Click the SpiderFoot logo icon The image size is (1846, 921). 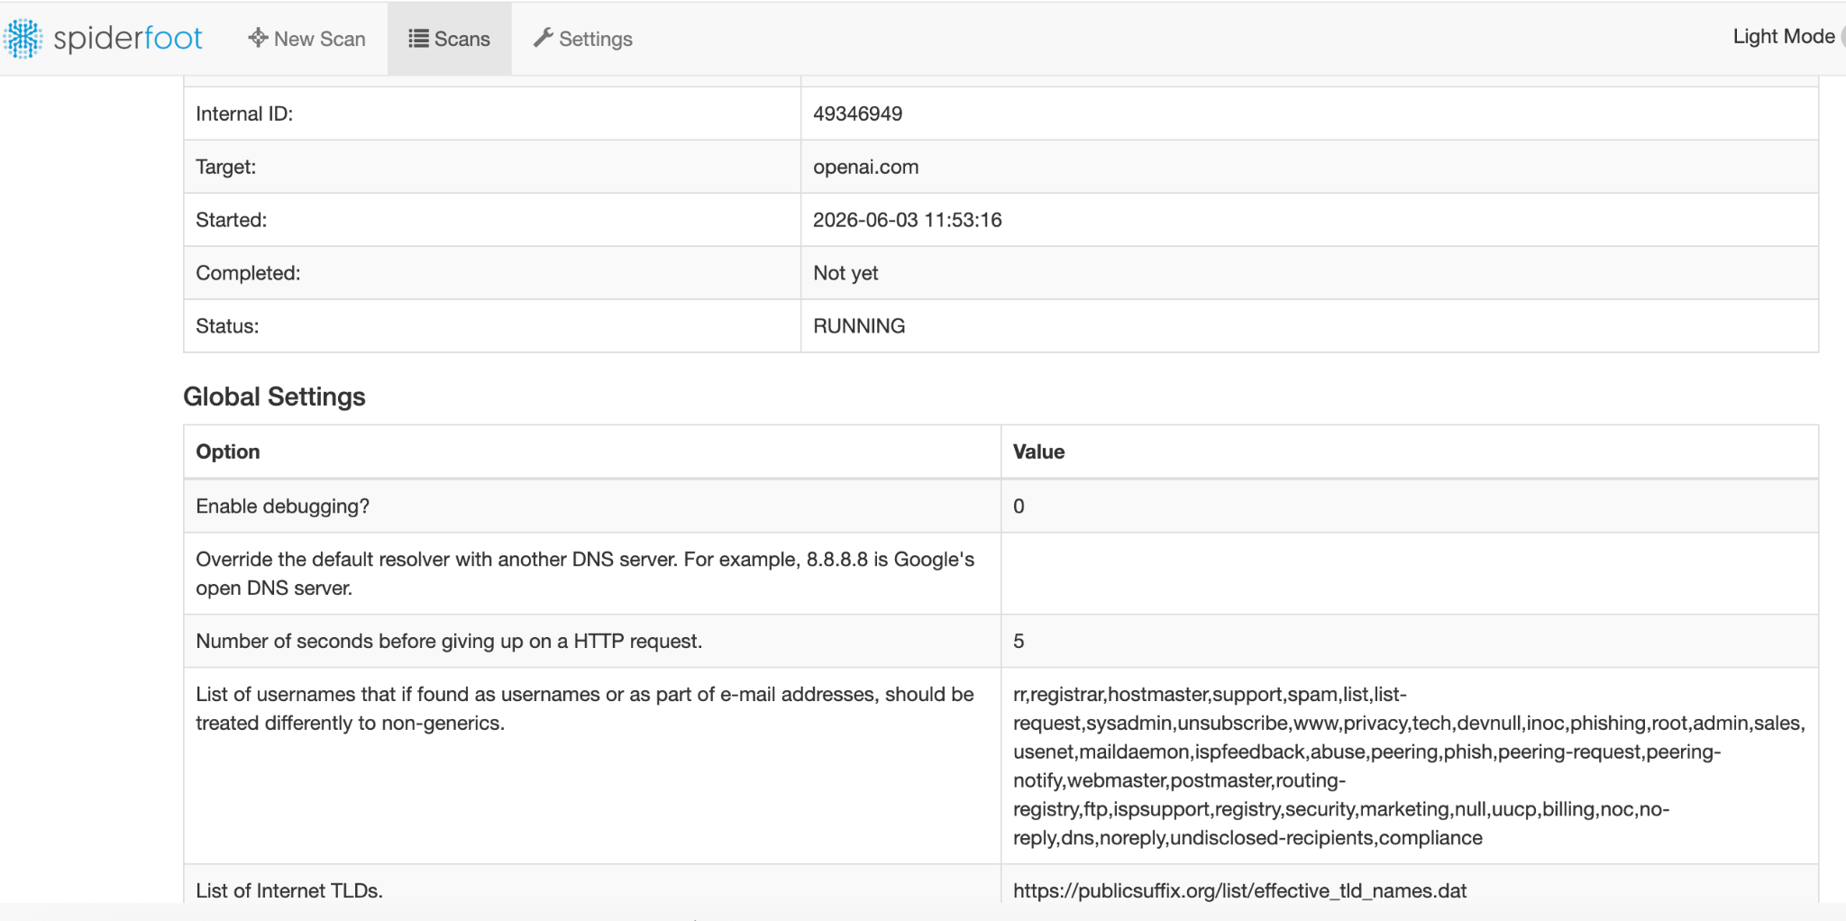[x=23, y=38]
